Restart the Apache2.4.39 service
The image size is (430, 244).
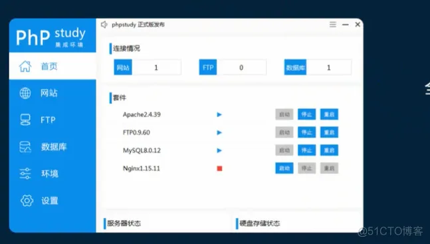(x=329, y=114)
